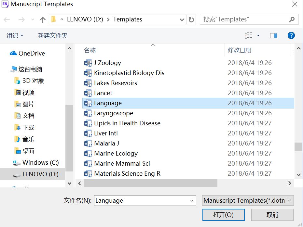Screen dimensions: 303x227
Task: Open the 组织 menu
Action: [15, 35]
